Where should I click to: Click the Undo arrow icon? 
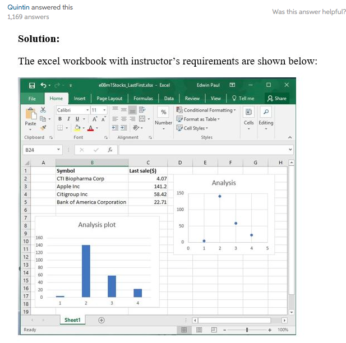tap(44, 85)
